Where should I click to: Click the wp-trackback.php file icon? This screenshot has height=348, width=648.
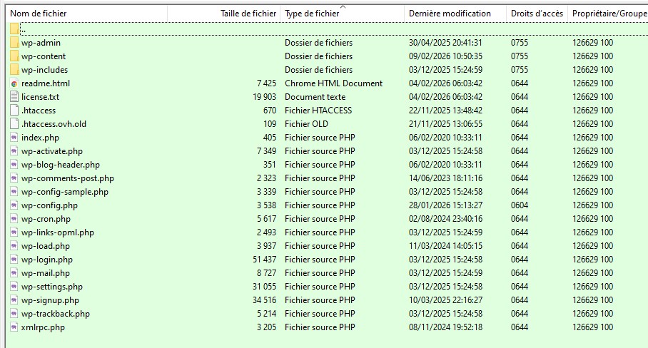[x=14, y=314]
